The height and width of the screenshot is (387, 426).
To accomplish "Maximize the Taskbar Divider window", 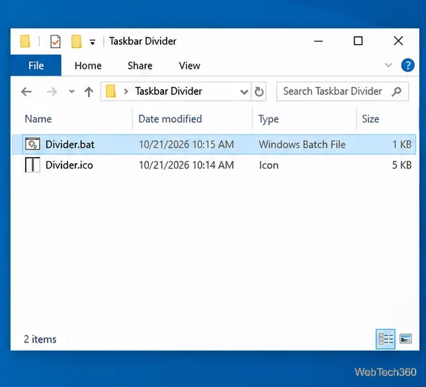I will coord(358,41).
